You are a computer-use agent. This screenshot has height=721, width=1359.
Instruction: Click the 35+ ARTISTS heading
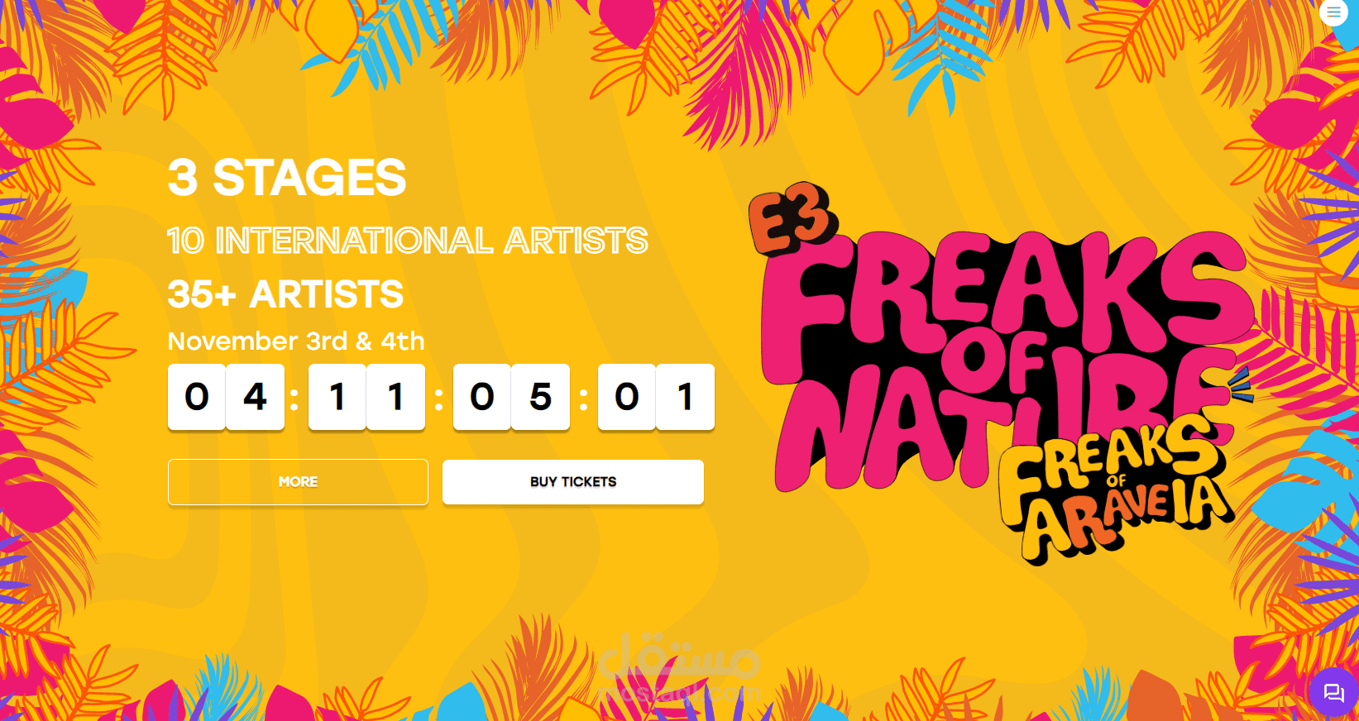coord(285,294)
